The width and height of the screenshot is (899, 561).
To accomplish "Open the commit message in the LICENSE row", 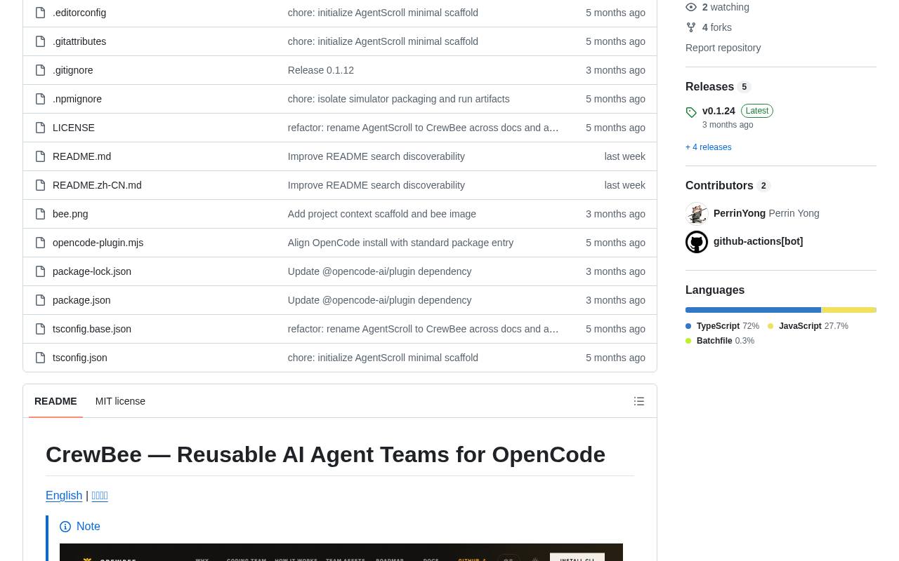I will (423, 128).
